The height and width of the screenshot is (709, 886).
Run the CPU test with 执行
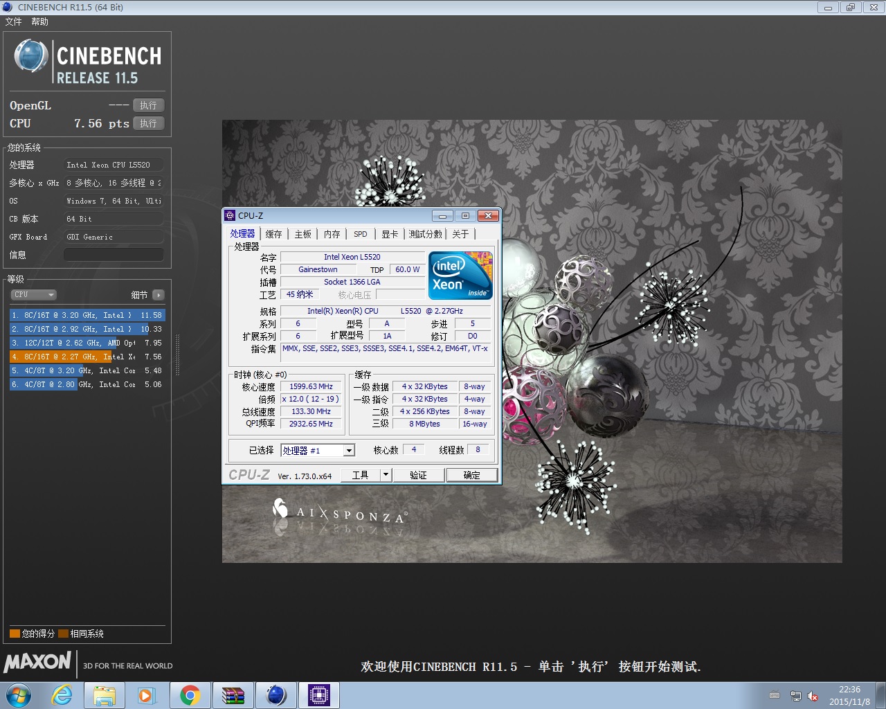pyautogui.click(x=148, y=123)
